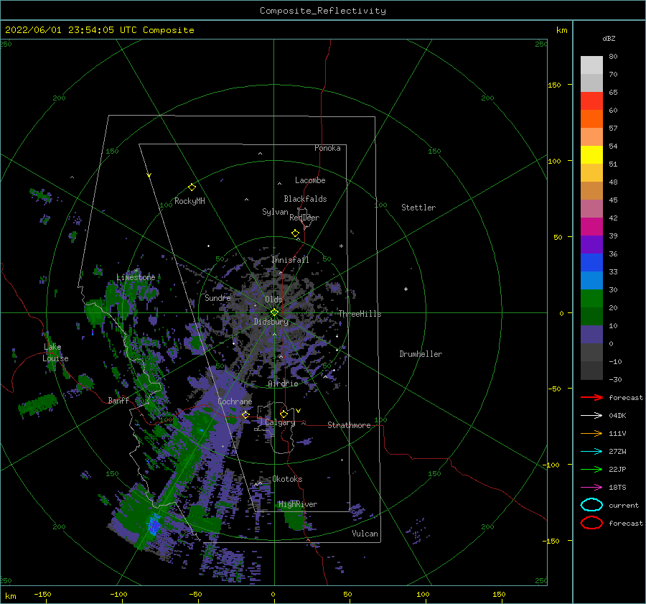Click the HighRiver town label

pyautogui.click(x=298, y=504)
